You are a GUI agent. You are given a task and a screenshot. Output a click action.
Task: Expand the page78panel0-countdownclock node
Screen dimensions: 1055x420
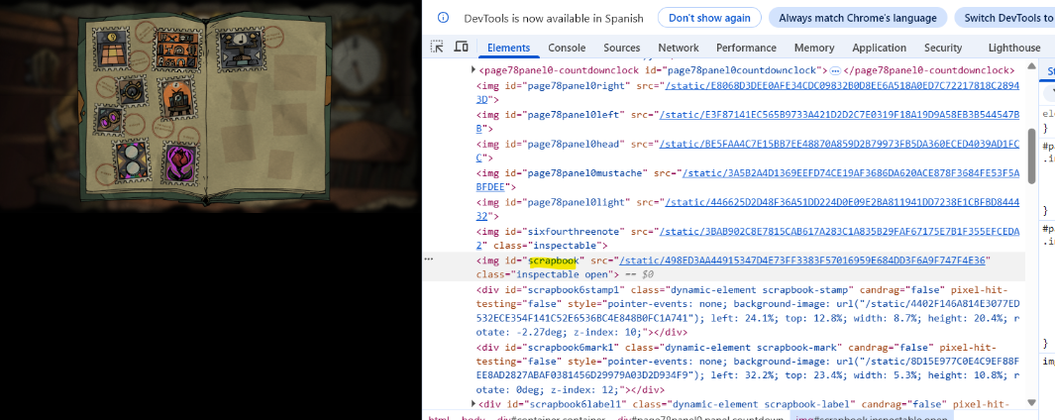click(473, 70)
